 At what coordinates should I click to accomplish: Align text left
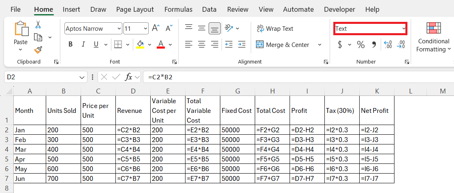click(x=189, y=45)
